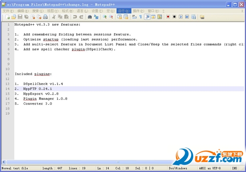Open the ? help menu
Viewport: 246px width, 172px height.
tap(163, 11)
